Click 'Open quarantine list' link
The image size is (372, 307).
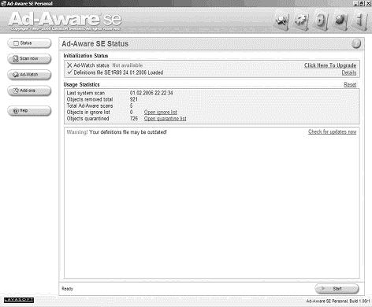[165, 119]
